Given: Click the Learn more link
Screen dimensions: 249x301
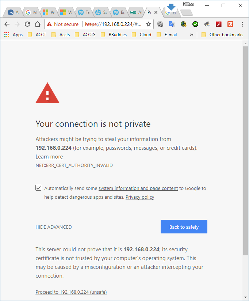Looking at the screenshot, I should tap(49, 157).
